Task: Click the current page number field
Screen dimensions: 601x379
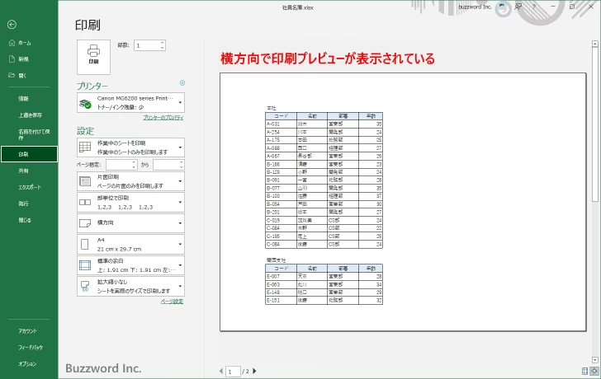Action: point(233,372)
